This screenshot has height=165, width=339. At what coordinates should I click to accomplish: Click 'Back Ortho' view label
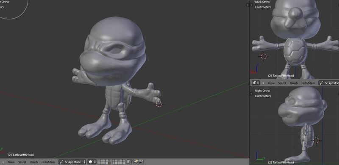pos(262,2)
